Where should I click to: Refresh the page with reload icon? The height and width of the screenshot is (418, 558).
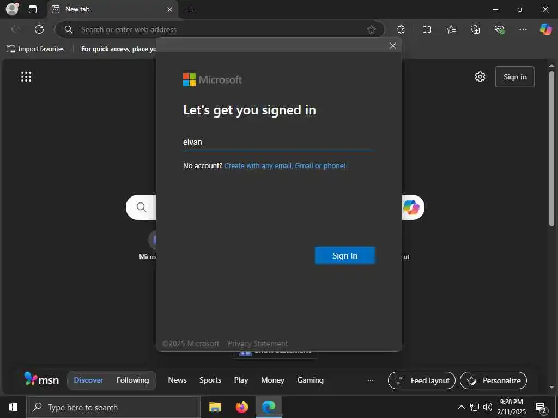point(39,29)
